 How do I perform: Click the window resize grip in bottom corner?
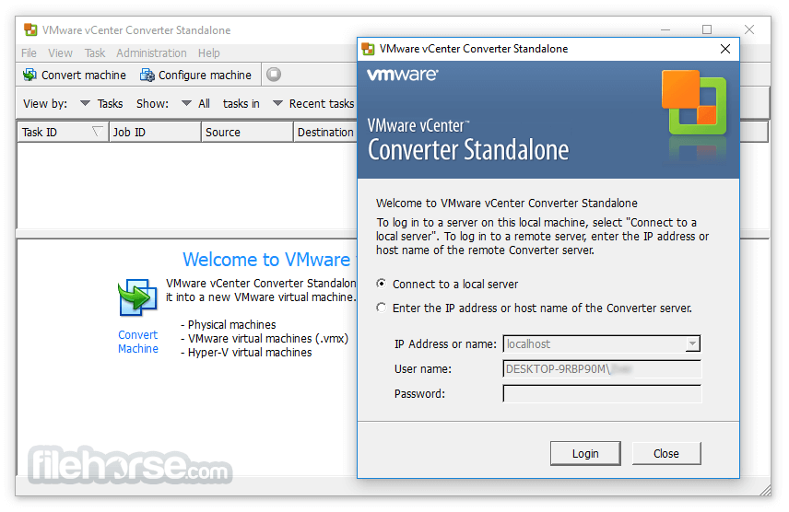coord(764,489)
